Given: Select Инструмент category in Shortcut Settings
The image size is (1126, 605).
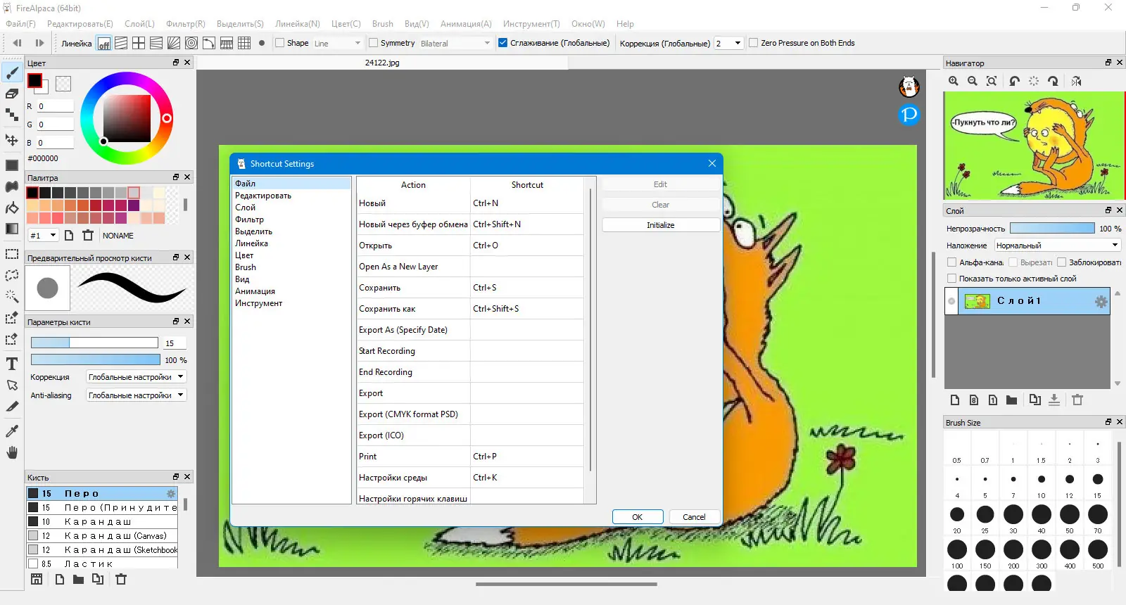Looking at the screenshot, I should [258, 303].
